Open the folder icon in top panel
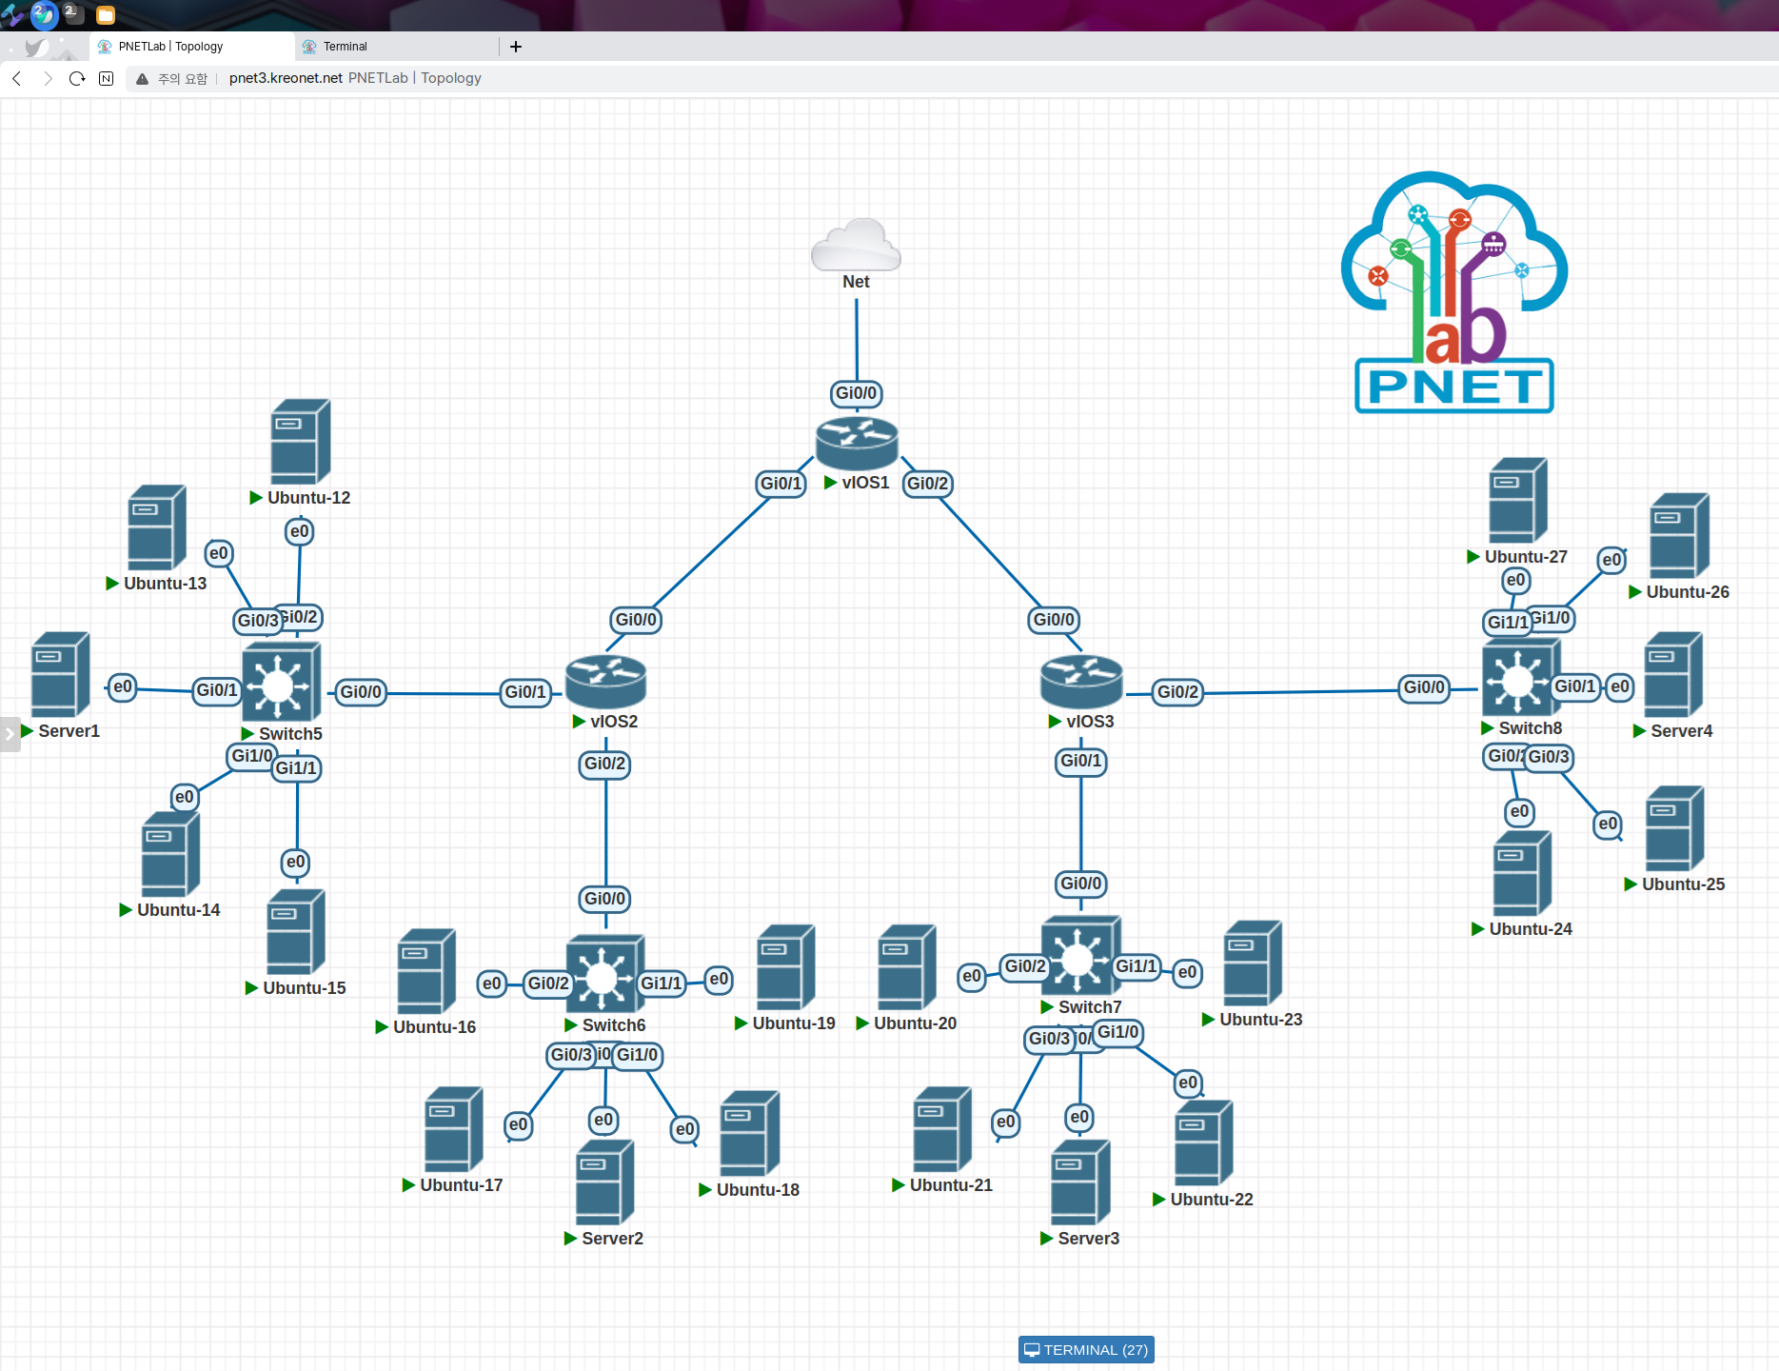Screen dimensions: 1779x1371 (106, 15)
